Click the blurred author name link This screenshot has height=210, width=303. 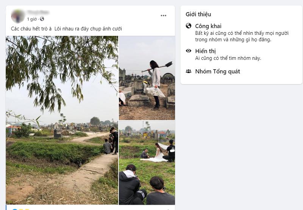click(x=38, y=12)
